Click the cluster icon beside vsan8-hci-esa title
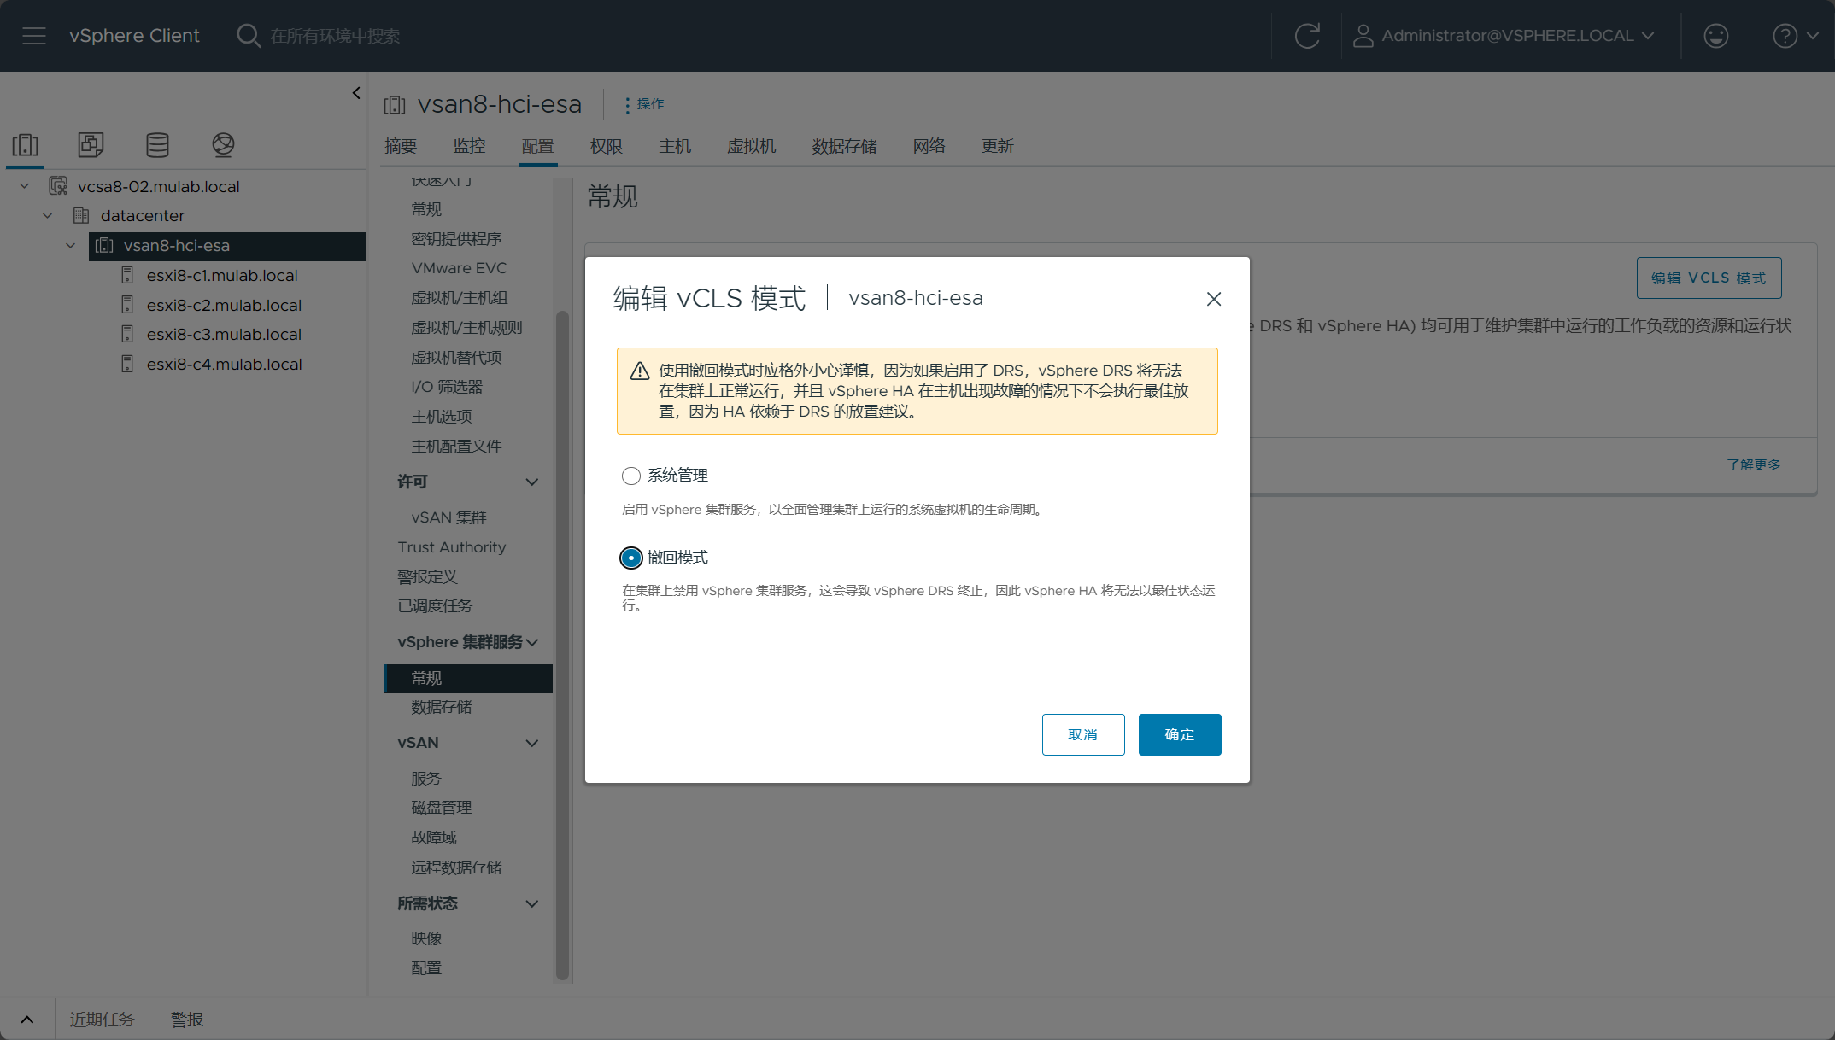1835x1040 pixels. click(395, 105)
